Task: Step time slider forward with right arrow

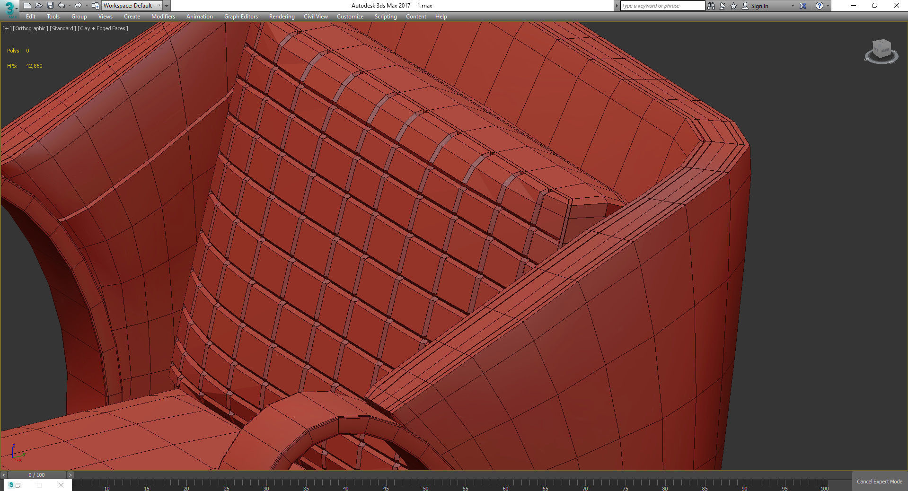Action: (x=71, y=475)
